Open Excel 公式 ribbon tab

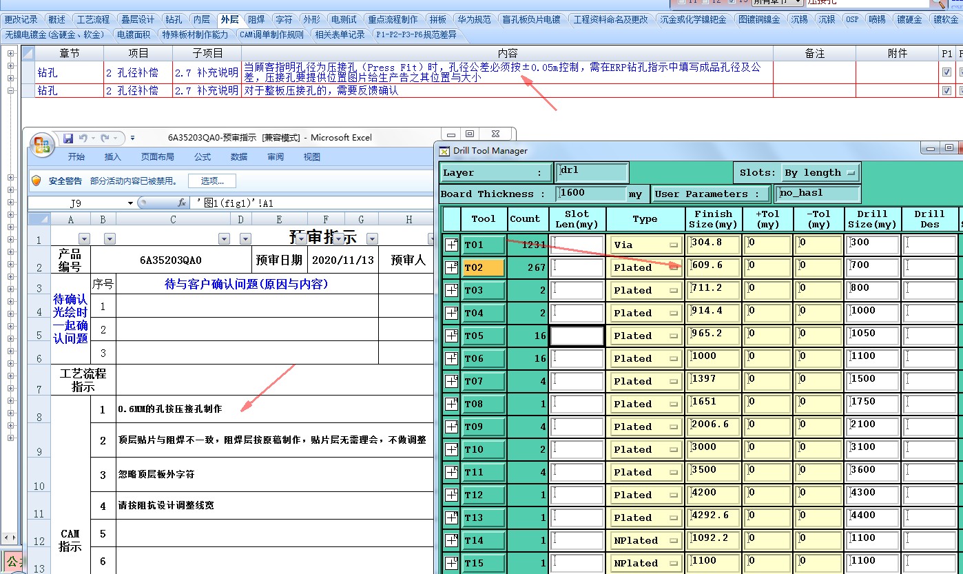[203, 157]
